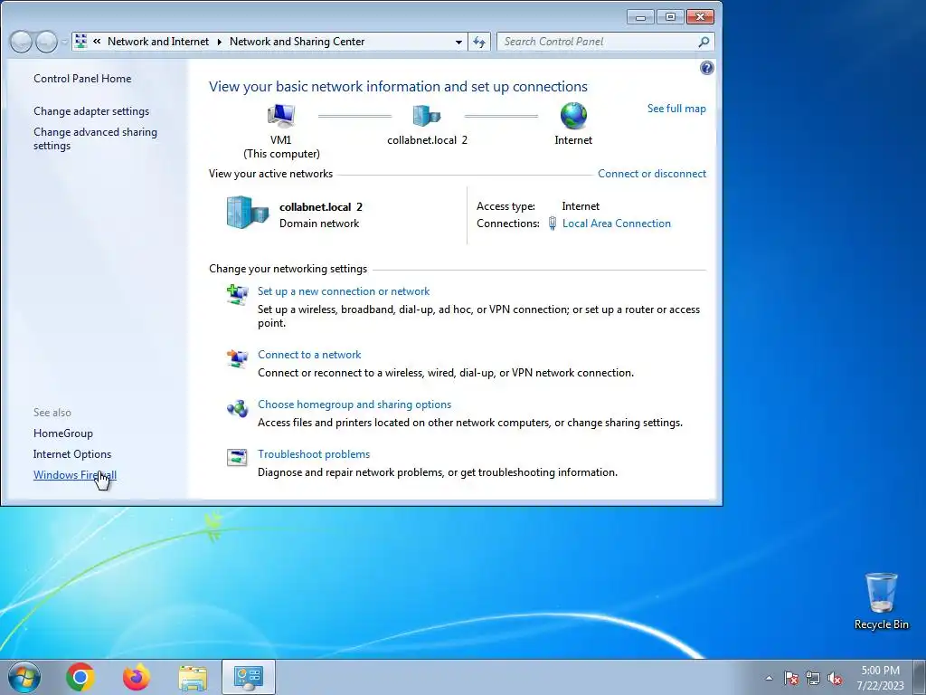
Task: Open the address bar history dropdown arrow
Action: tap(458, 42)
